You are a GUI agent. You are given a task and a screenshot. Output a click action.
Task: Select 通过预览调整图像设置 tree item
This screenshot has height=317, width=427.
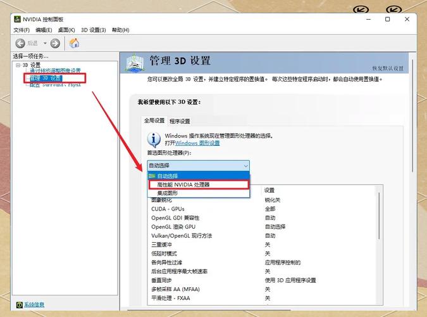[x=55, y=71]
